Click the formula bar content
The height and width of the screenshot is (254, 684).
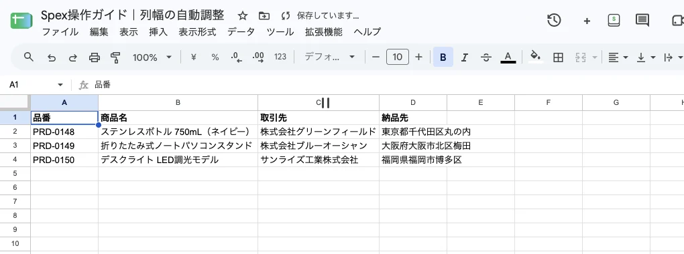[x=103, y=85]
